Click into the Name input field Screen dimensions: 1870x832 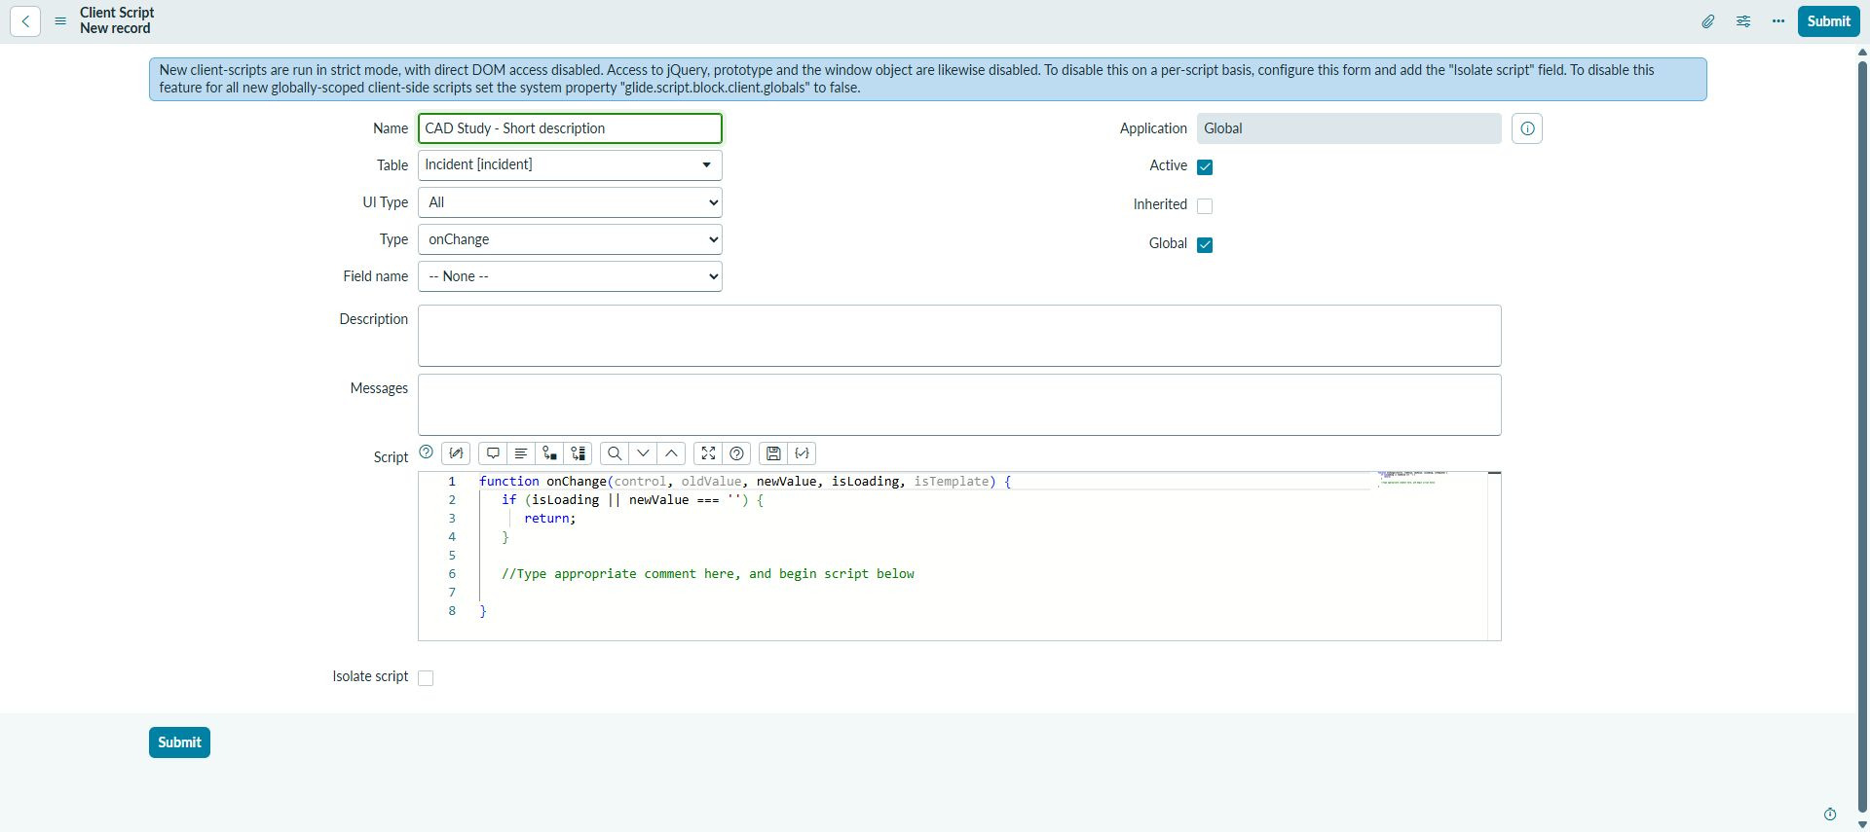[570, 128]
